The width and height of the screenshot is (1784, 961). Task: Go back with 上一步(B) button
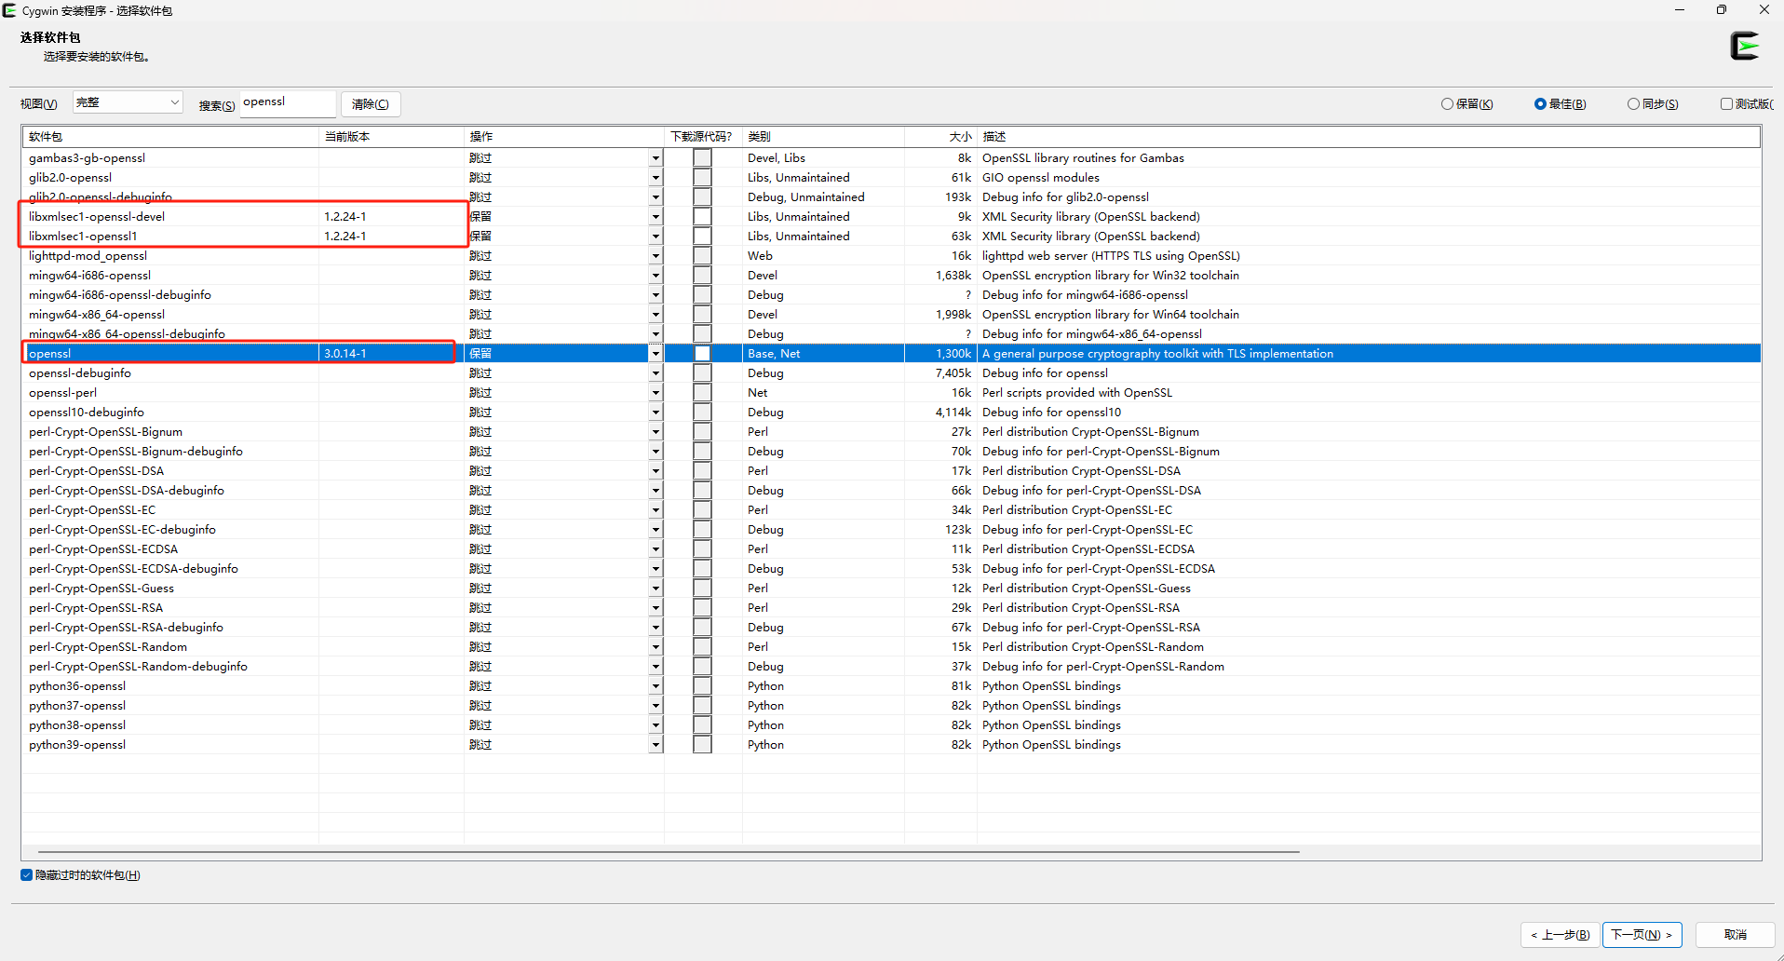tap(1561, 935)
